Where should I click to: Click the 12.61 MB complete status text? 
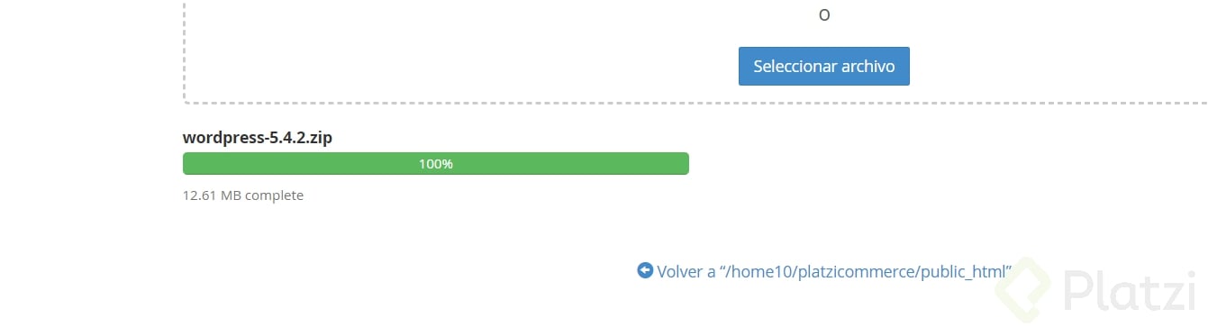(243, 195)
